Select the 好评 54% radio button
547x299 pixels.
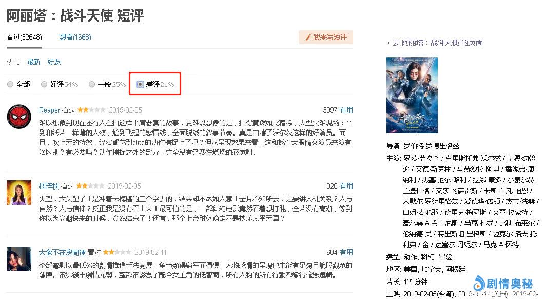click(44, 84)
